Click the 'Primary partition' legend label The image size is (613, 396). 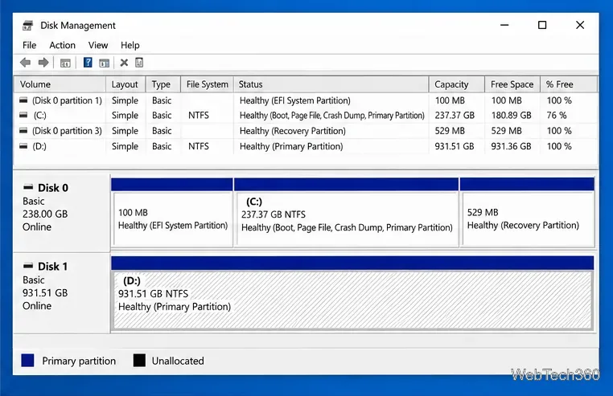pyautogui.click(x=79, y=361)
